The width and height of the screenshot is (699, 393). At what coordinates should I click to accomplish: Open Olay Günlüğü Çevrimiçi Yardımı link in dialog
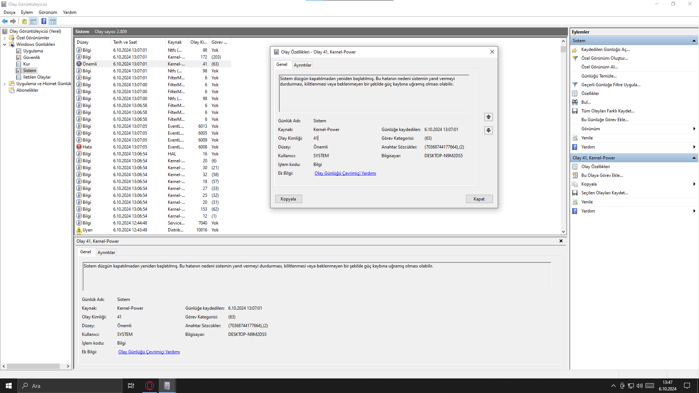click(345, 173)
